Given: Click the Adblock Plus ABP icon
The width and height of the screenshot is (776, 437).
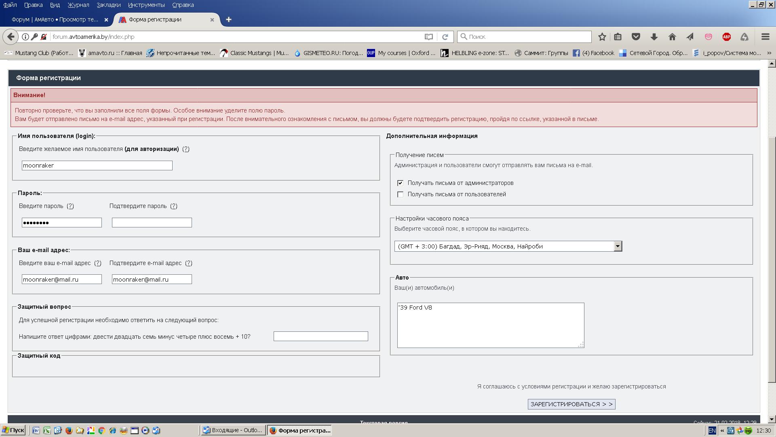Looking at the screenshot, I should click(726, 37).
